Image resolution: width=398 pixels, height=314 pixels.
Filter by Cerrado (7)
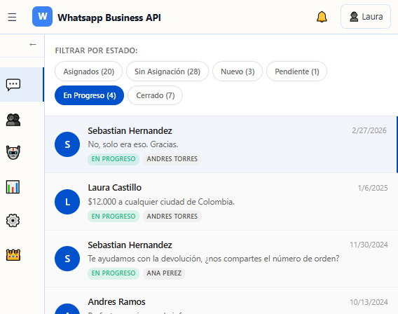(155, 95)
